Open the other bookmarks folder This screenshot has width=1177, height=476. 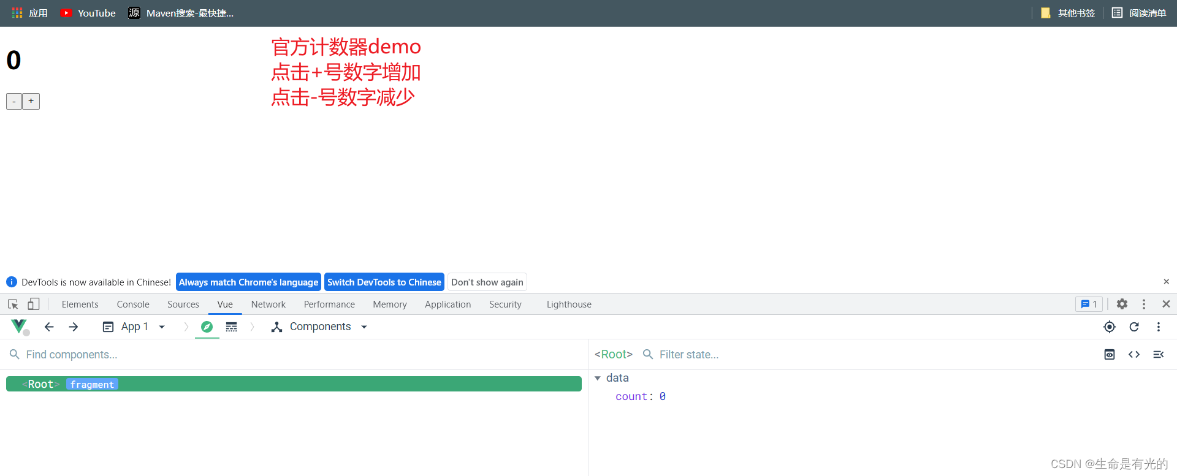[1068, 13]
